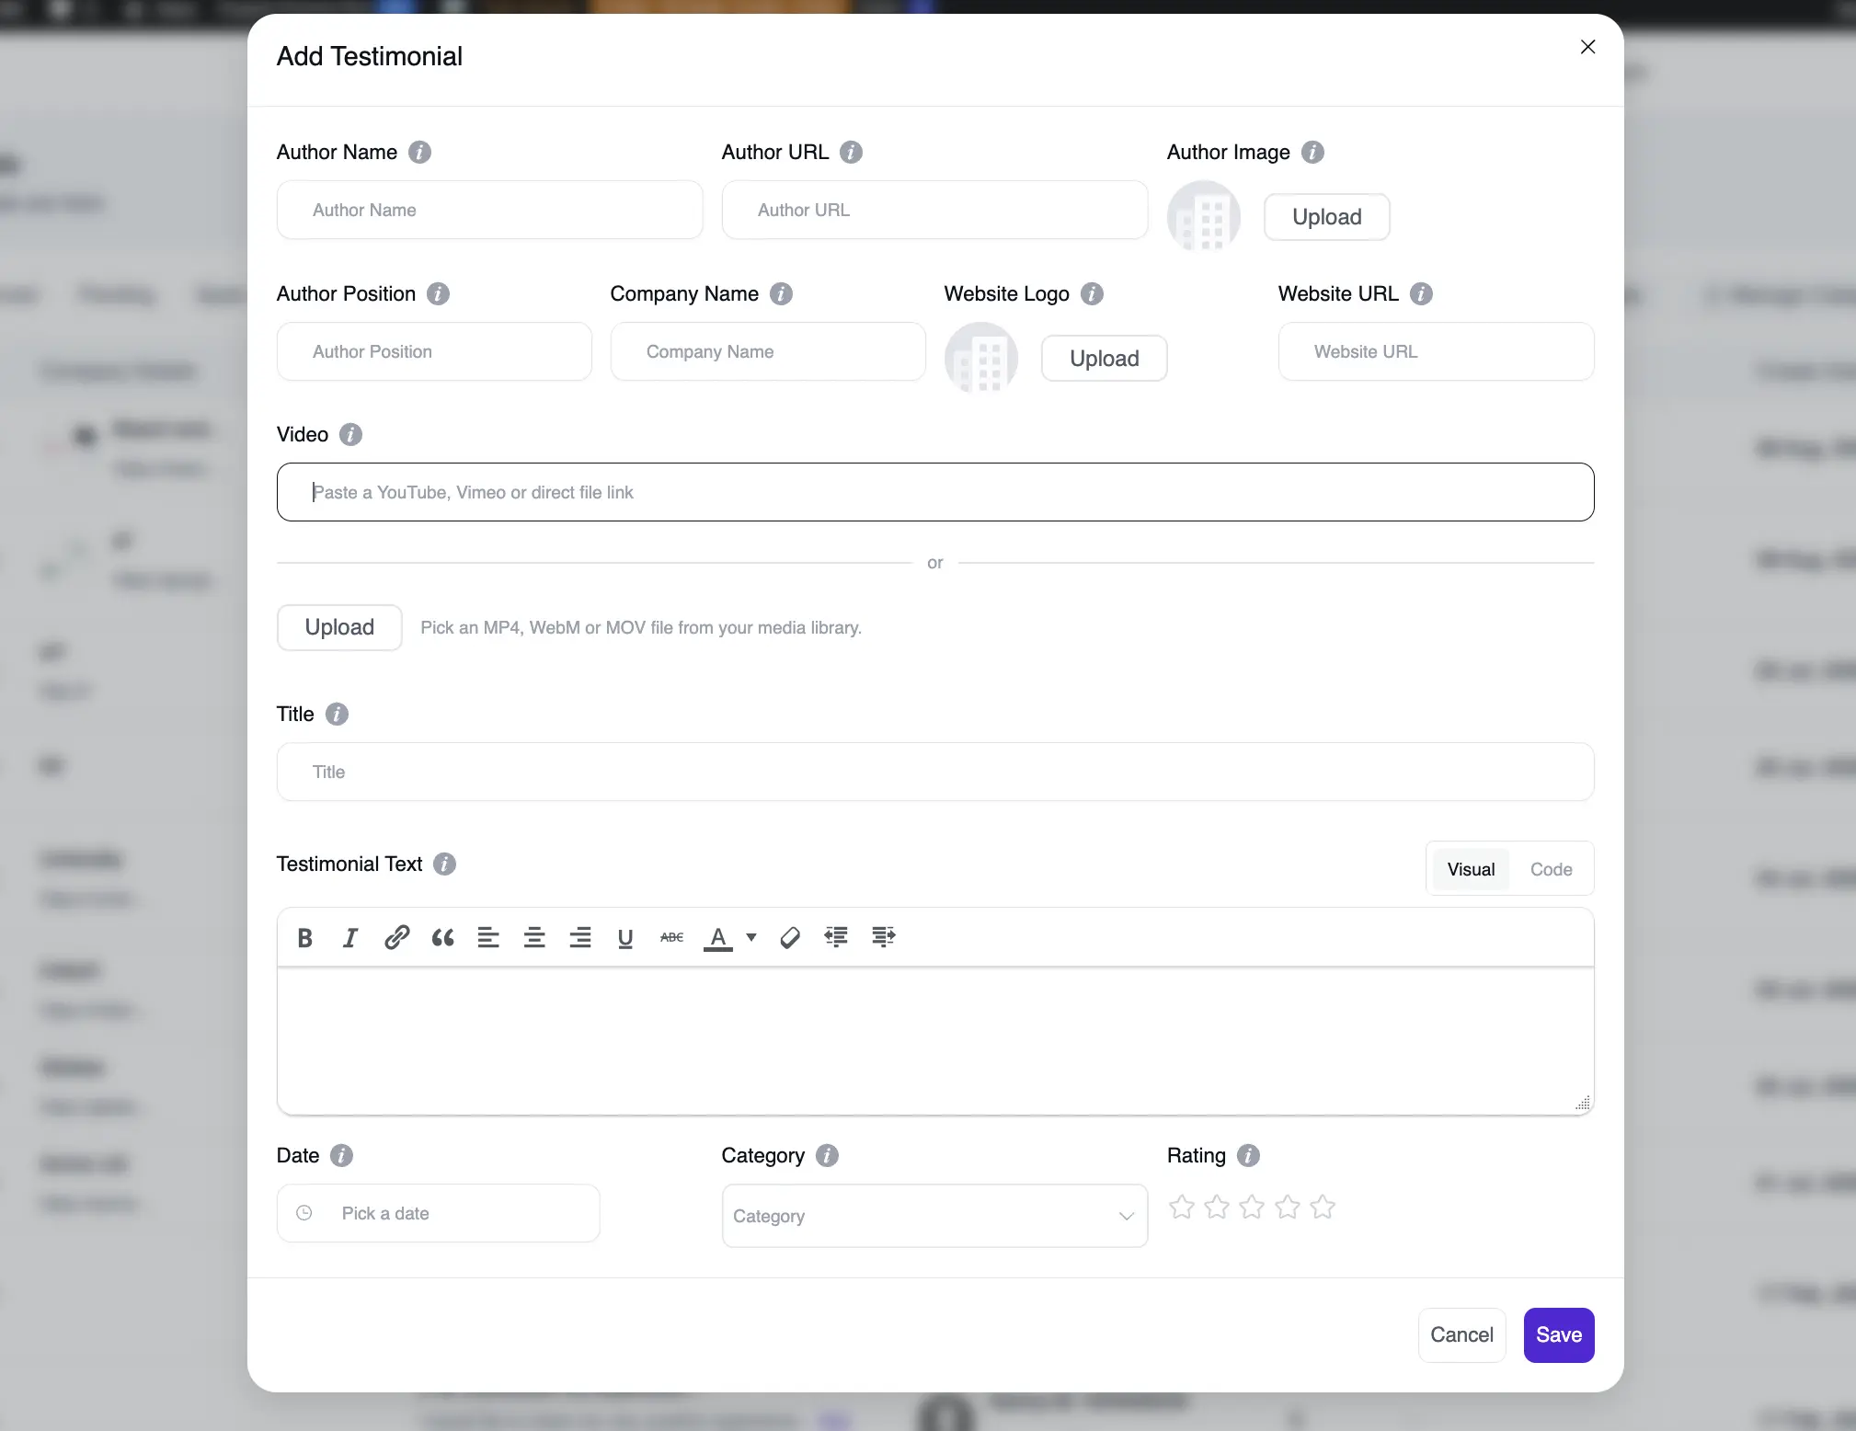
Task: Insert a link via toolbar icon
Action: click(396, 937)
